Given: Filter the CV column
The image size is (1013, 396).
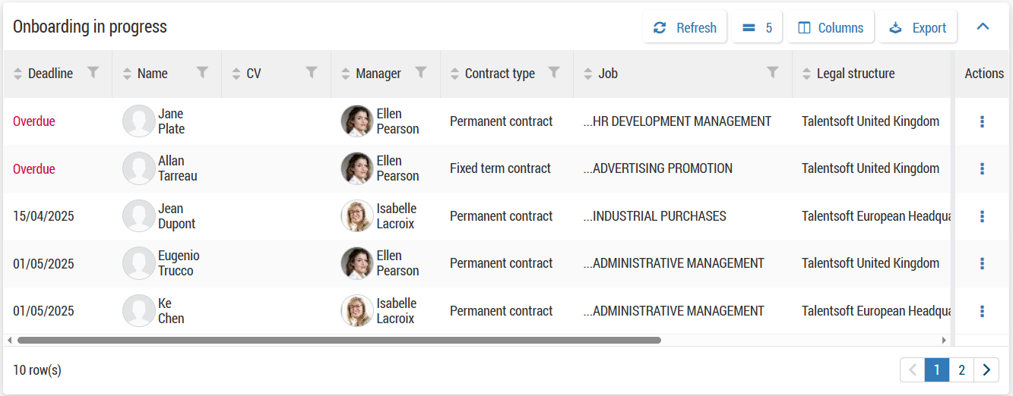Looking at the screenshot, I should pyautogui.click(x=312, y=73).
